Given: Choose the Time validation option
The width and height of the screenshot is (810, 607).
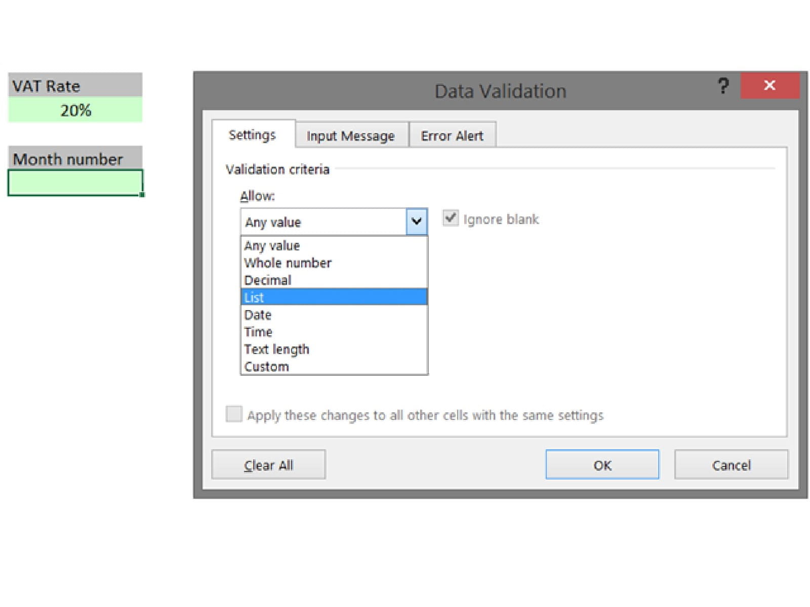Looking at the screenshot, I should point(258,332).
